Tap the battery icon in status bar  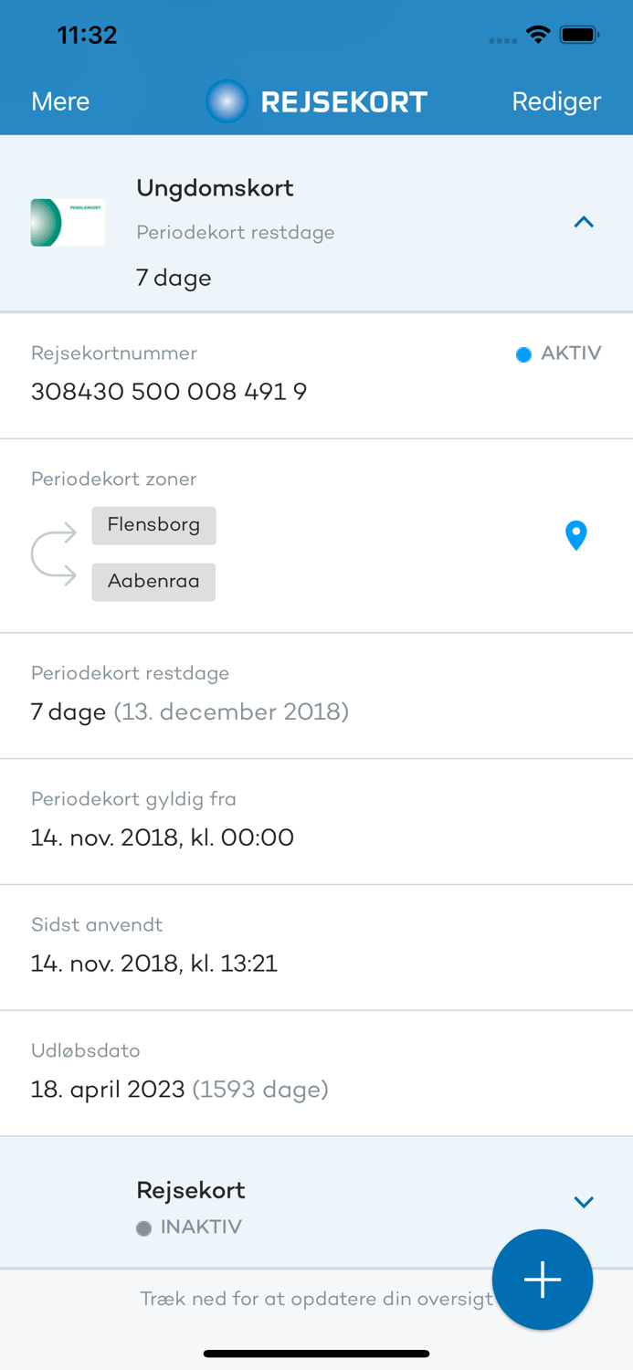[x=579, y=34]
